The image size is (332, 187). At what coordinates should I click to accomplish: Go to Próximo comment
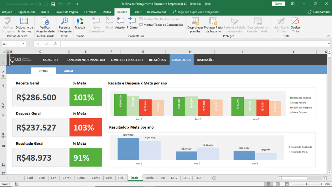click(x=132, y=23)
